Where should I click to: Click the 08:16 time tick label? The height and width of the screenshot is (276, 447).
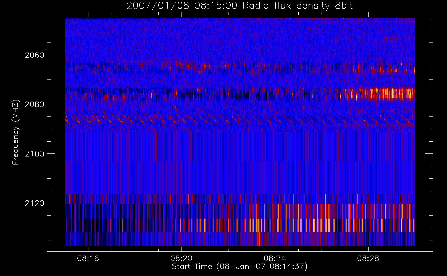(x=88, y=258)
